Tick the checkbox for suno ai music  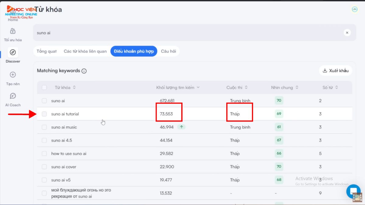(44, 127)
